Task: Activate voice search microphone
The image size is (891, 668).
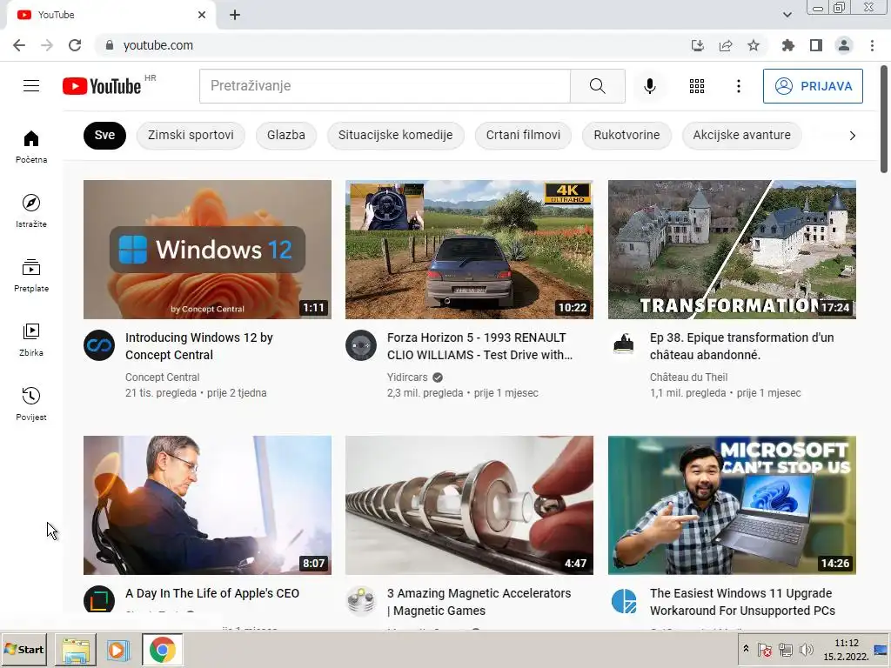Action: 649,86
